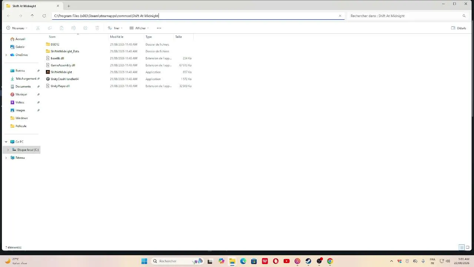Image resolution: width=474 pixels, height=267 pixels.
Task: Open the Documents quick access folder
Action: [x=23, y=86]
